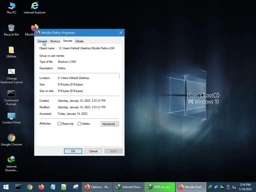The image size is (256, 192).
Task: Launch Internet Explorer from the desktop
Action: 34,8
